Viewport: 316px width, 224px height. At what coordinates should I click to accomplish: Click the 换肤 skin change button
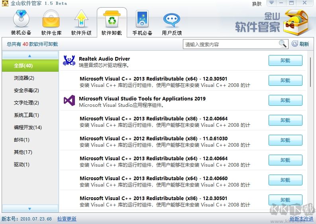tap(257, 4)
